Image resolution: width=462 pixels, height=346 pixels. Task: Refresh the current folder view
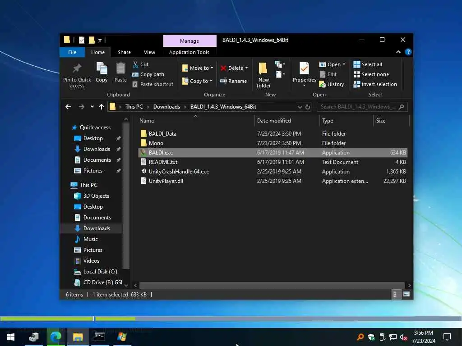308,107
